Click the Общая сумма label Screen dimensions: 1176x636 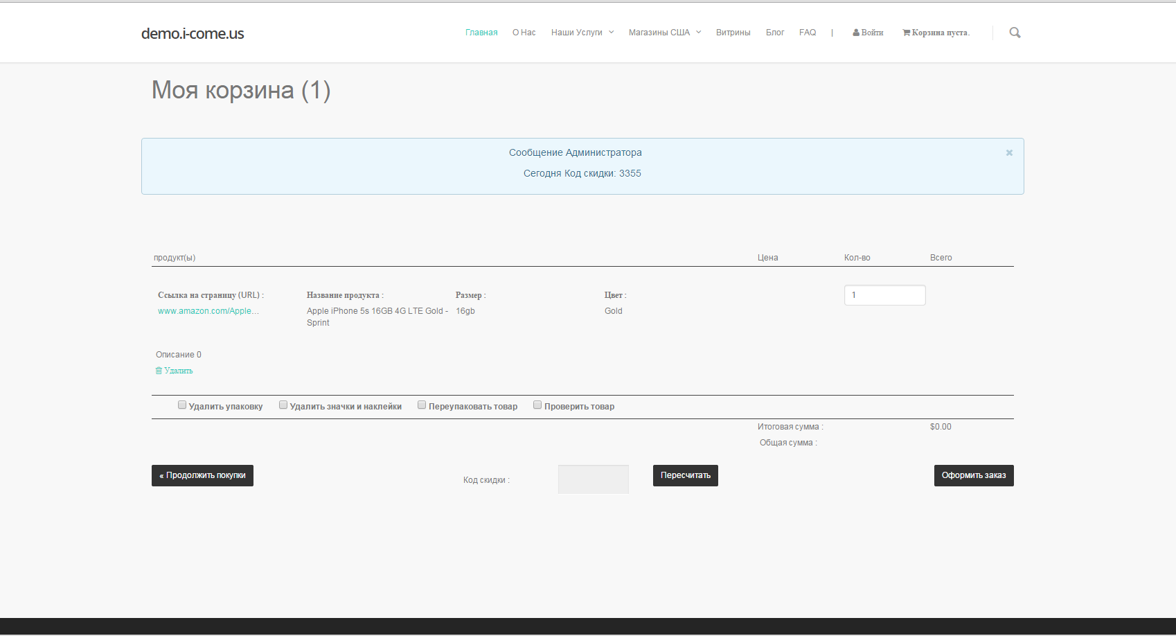click(788, 443)
